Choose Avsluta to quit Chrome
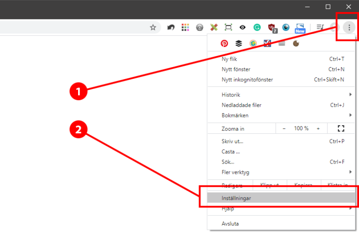 pos(281,224)
